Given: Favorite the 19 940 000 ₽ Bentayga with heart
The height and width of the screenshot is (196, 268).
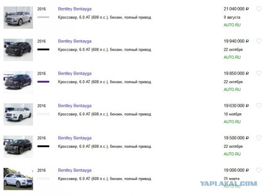Looking at the screenshot, I should coord(259,41).
